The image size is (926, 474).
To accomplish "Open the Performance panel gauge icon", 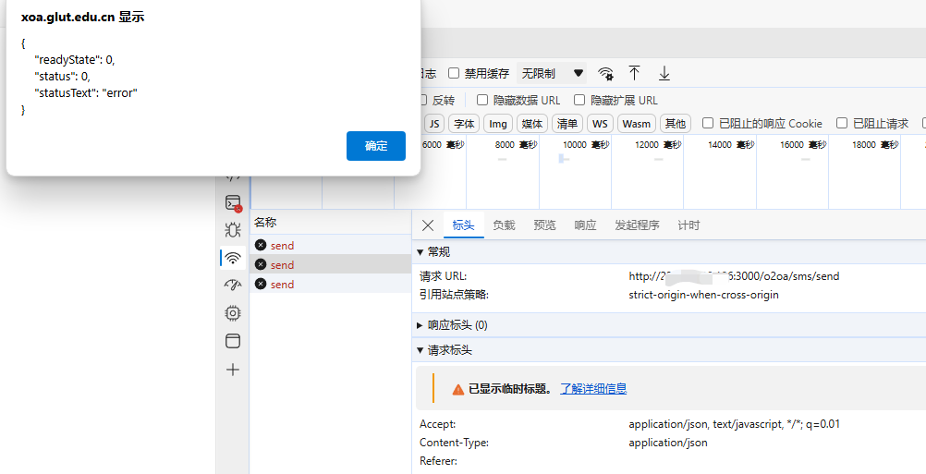I will click(233, 286).
